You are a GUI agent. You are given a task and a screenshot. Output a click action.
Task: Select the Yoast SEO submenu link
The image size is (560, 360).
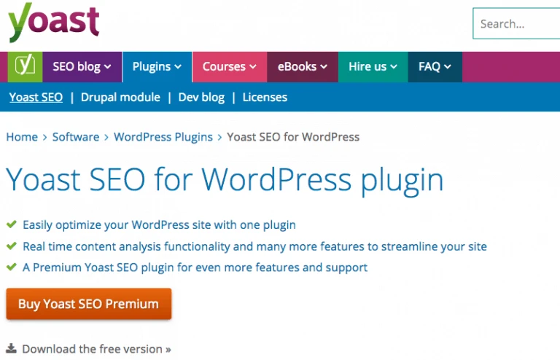(x=36, y=97)
